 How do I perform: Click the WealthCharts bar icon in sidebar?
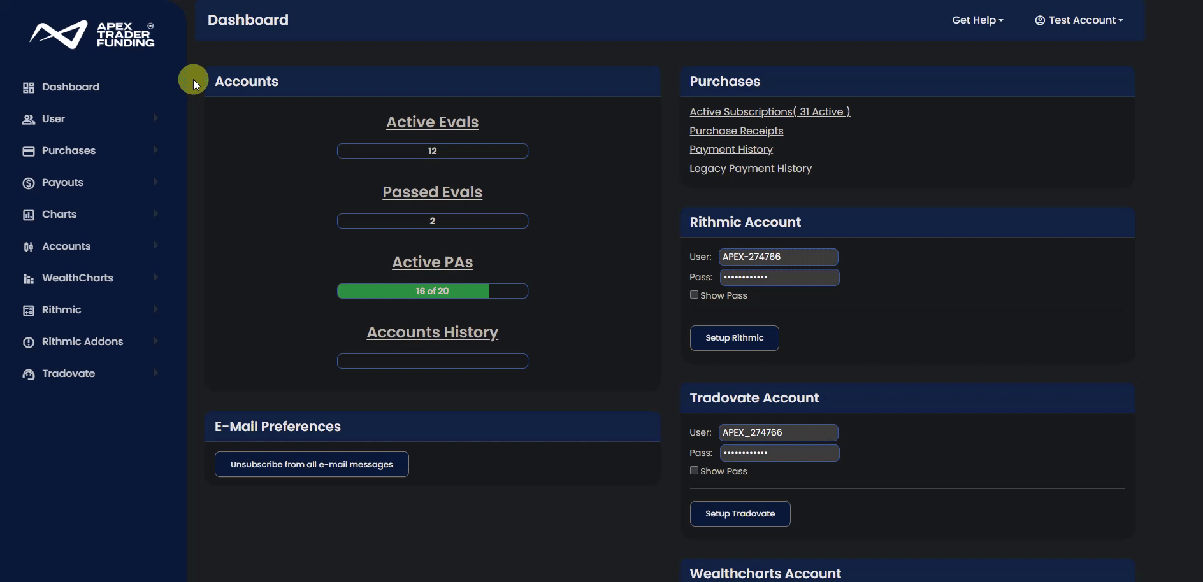coord(28,279)
